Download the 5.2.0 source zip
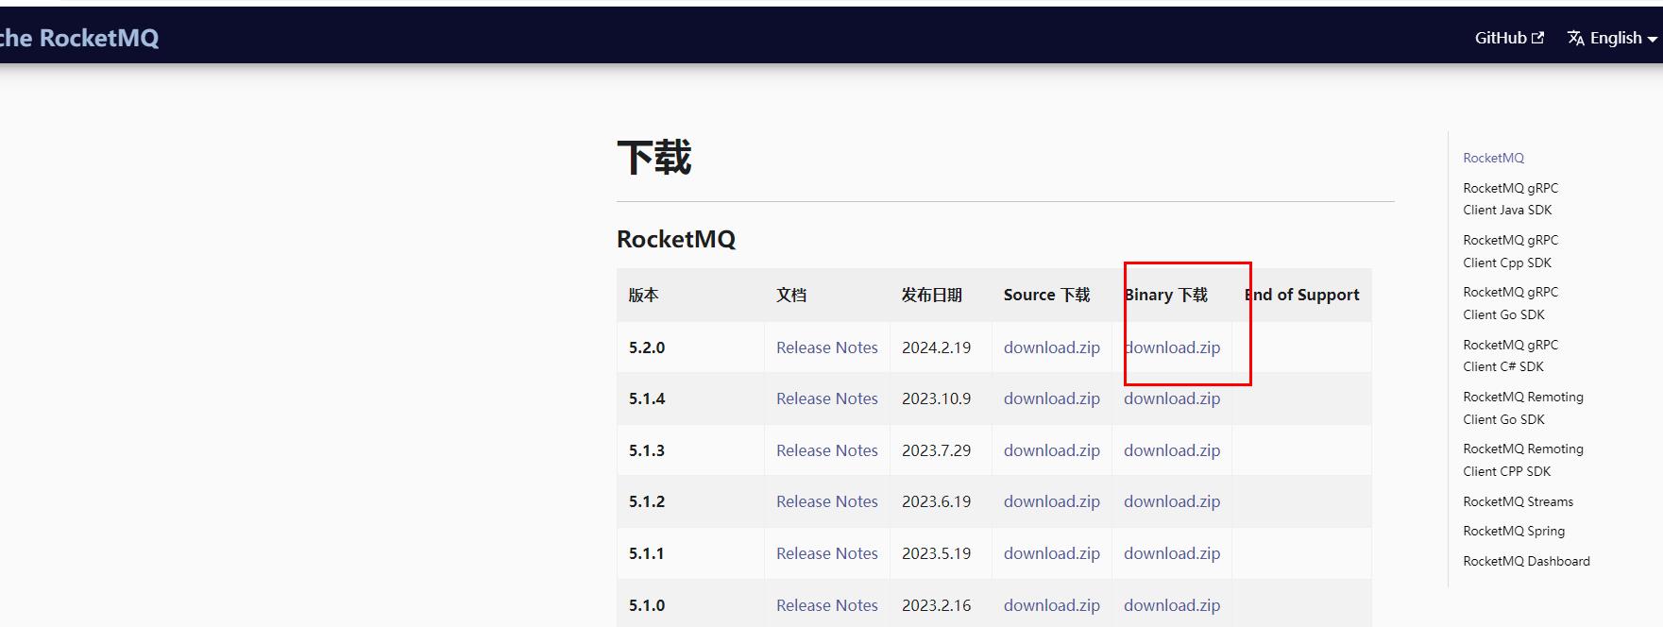The height and width of the screenshot is (627, 1663). click(x=1051, y=347)
